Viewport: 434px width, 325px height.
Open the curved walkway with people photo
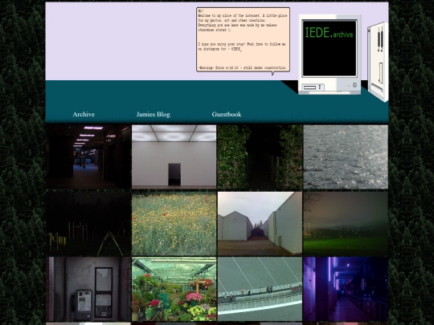(x=260, y=289)
